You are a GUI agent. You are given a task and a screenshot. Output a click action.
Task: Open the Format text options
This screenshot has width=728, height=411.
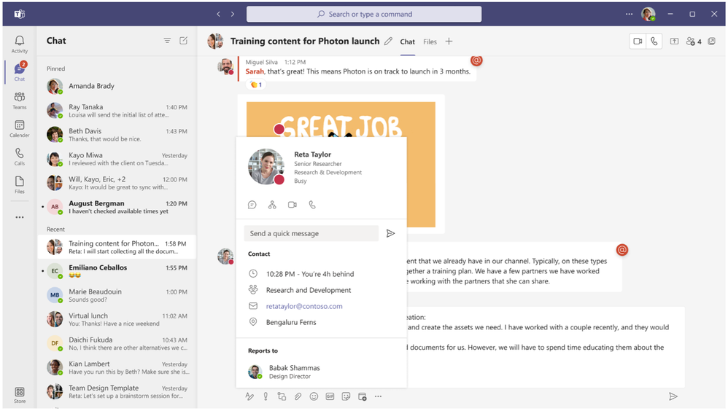click(x=249, y=396)
